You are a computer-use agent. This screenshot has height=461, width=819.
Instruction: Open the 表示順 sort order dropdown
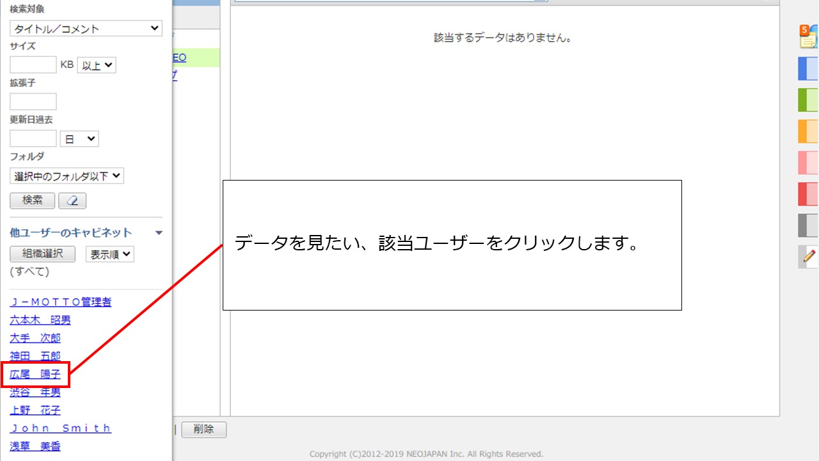[x=110, y=254]
